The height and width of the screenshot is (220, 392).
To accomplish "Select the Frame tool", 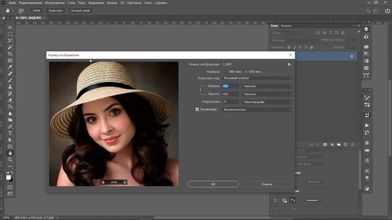I will pos(10,61).
